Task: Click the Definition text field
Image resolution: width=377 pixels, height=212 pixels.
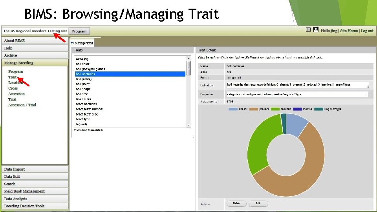Action: tap(298, 85)
